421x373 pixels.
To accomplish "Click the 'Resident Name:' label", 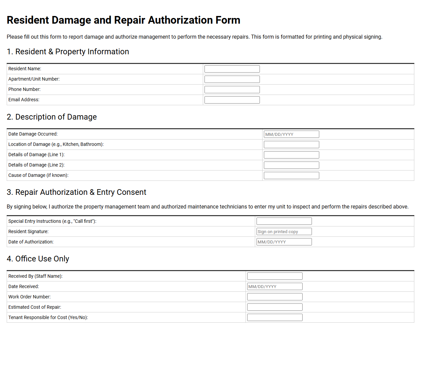I will click(x=25, y=69).
